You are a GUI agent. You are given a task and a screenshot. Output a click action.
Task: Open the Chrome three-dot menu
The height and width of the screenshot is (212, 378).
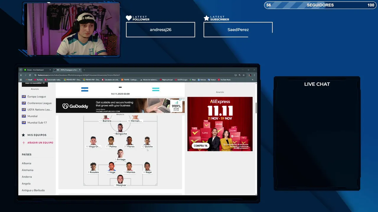[x=254, y=75]
